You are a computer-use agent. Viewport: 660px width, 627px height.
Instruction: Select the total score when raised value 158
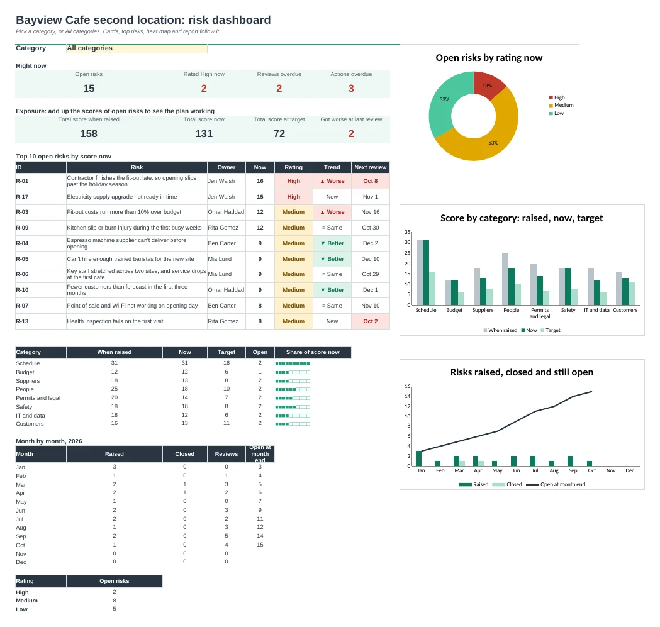click(89, 134)
